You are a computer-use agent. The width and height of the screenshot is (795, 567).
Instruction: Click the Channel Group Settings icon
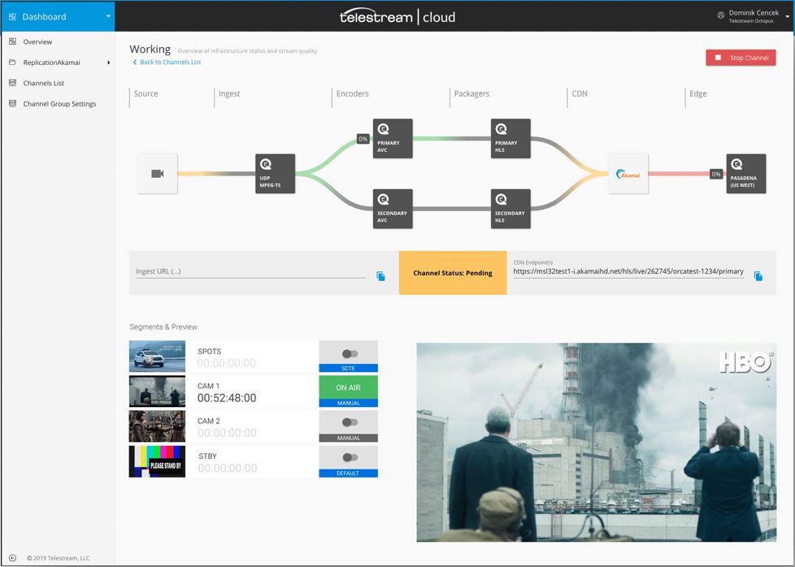pyautogui.click(x=13, y=103)
